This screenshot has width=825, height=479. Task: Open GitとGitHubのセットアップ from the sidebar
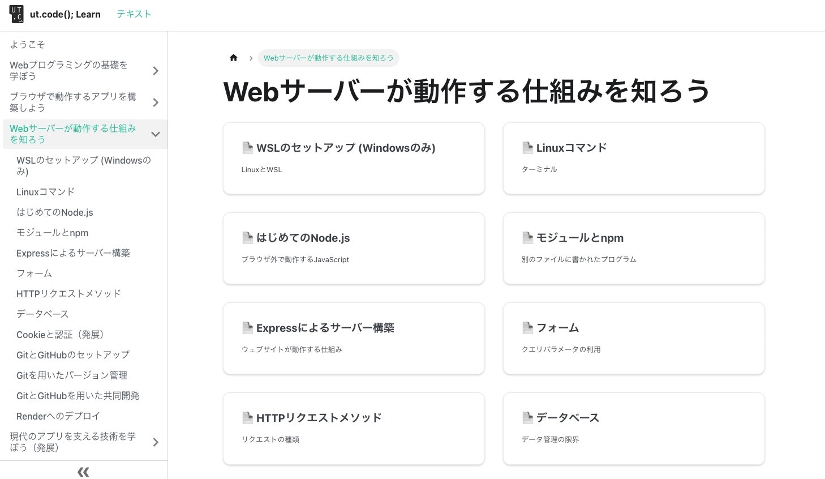73,355
